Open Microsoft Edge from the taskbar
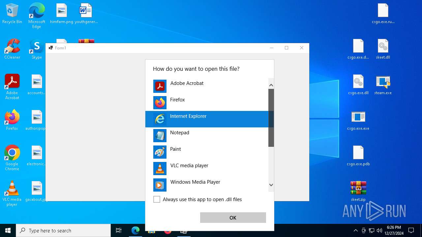Viewport: 422px width, 237px height. point(136,230)
